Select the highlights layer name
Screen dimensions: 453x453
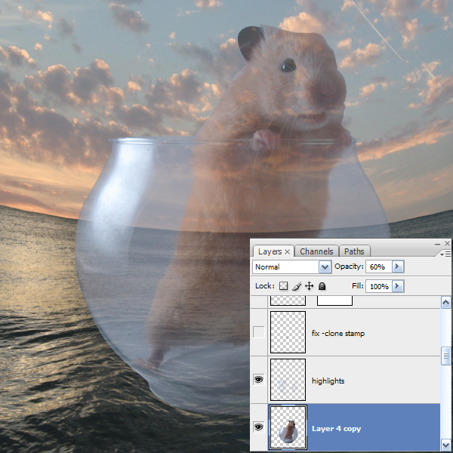pos(328,381)
